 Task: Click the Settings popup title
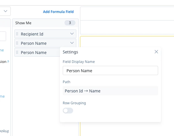(x=70, y=52)
